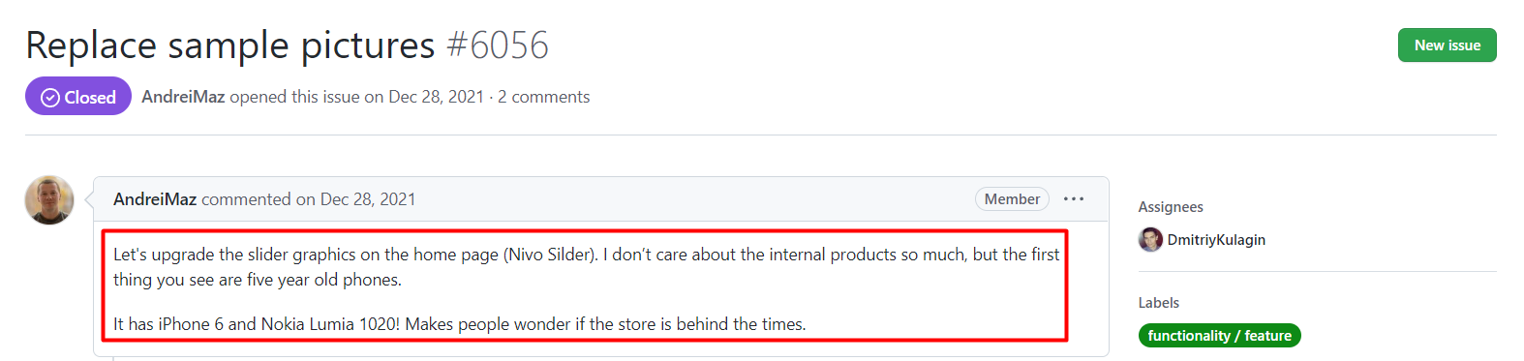Click AndreiMaz's profile avatar photo
Image resolution: width=1524 pixels, height=361 pixels.
pyautogui.click(x=49, y=200)
